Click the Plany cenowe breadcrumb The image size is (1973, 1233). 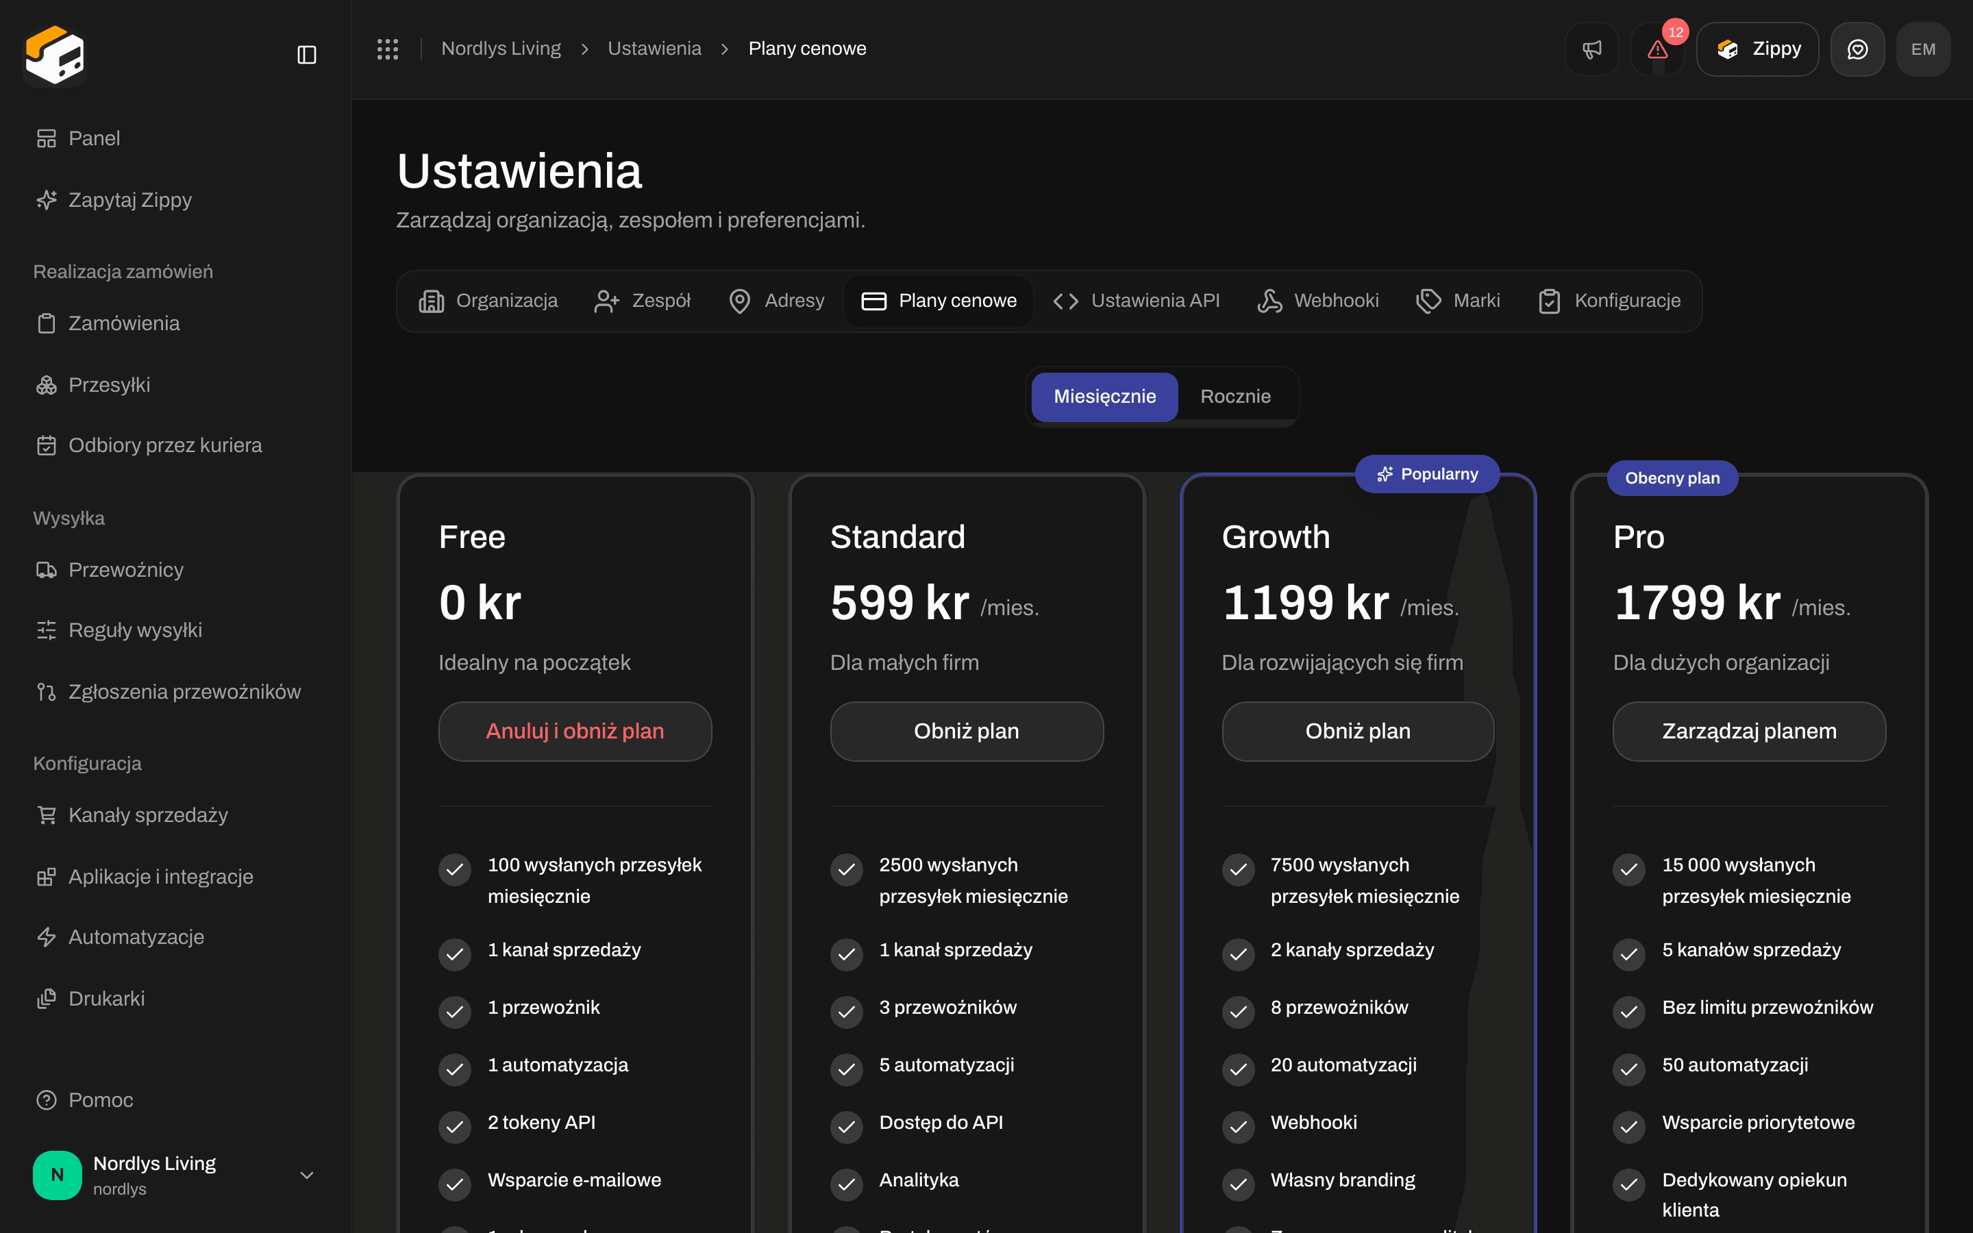(x=807, y=49)
